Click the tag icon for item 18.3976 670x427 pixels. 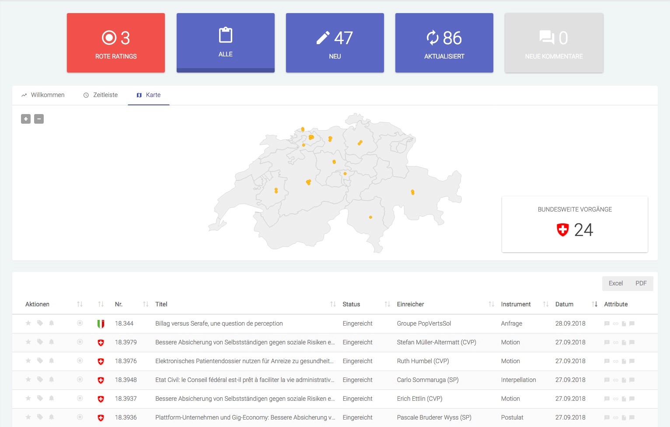(x=40, y=361)
